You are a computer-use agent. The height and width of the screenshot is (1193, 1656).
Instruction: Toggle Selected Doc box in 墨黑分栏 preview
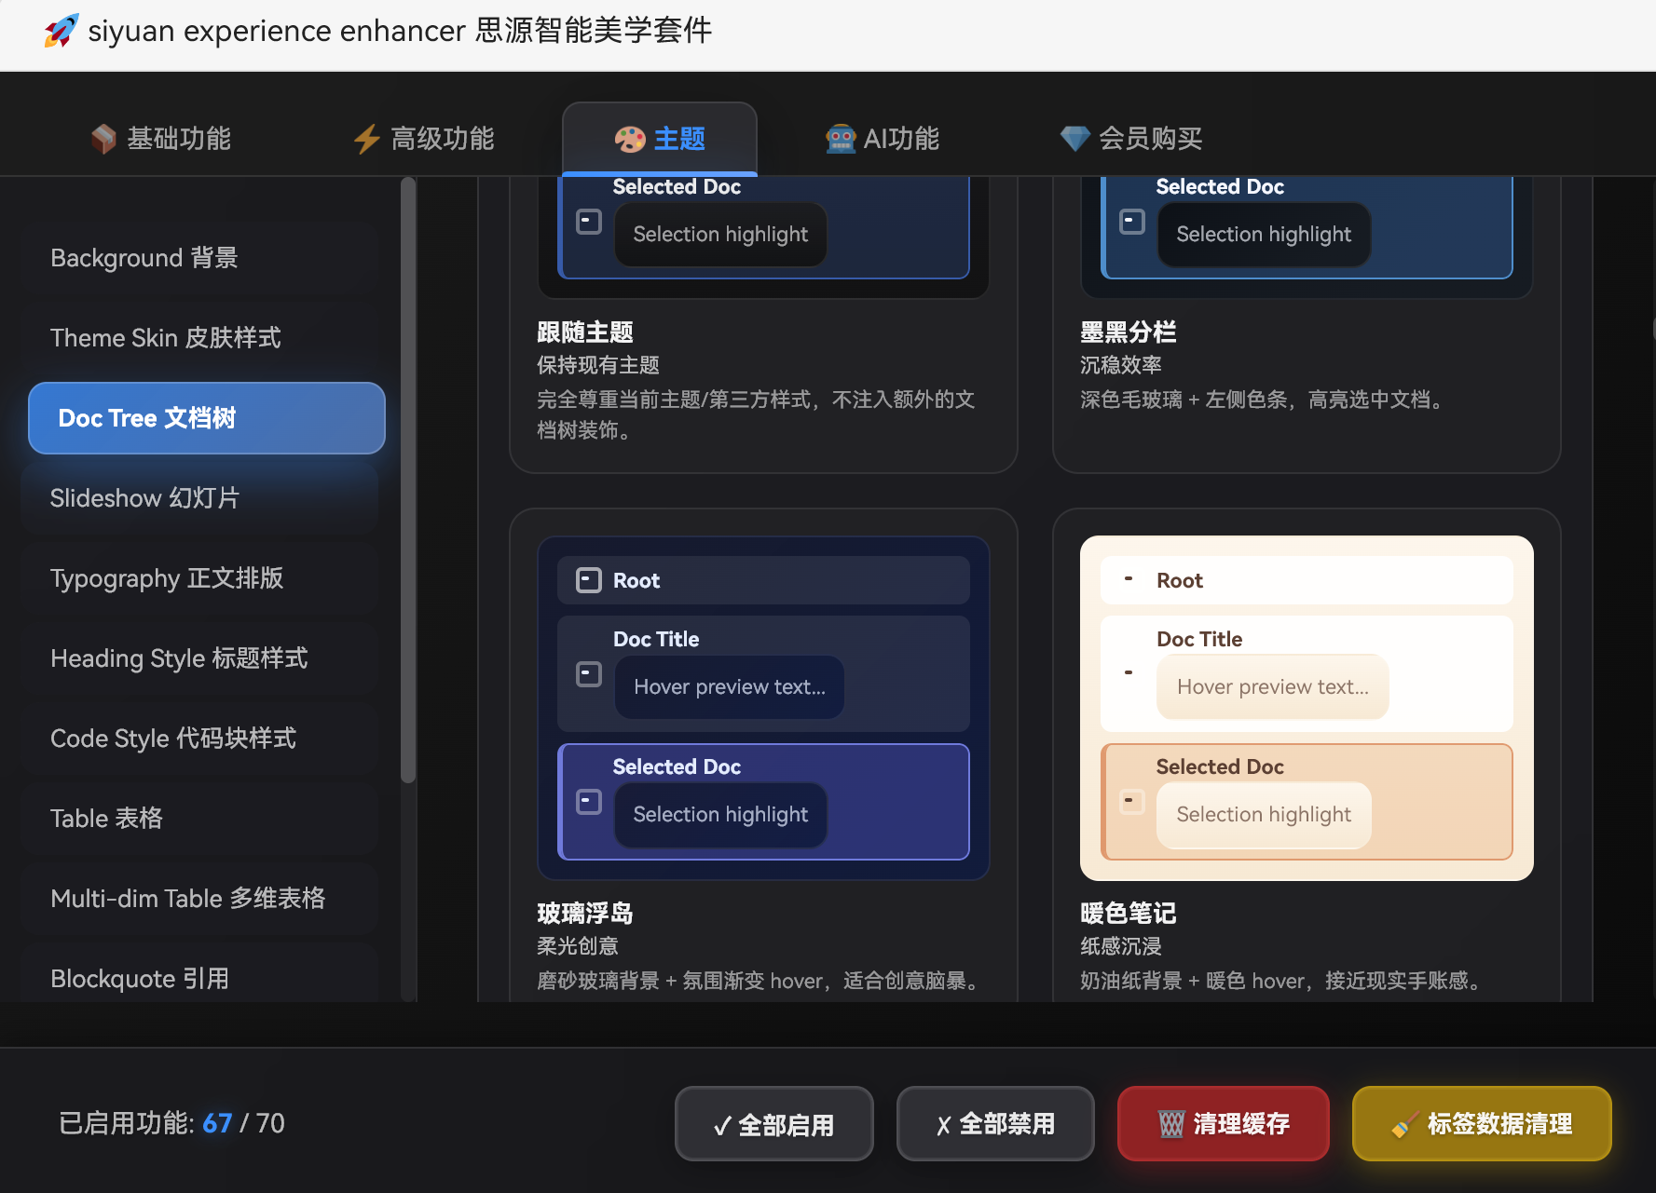coord(1131,222)
